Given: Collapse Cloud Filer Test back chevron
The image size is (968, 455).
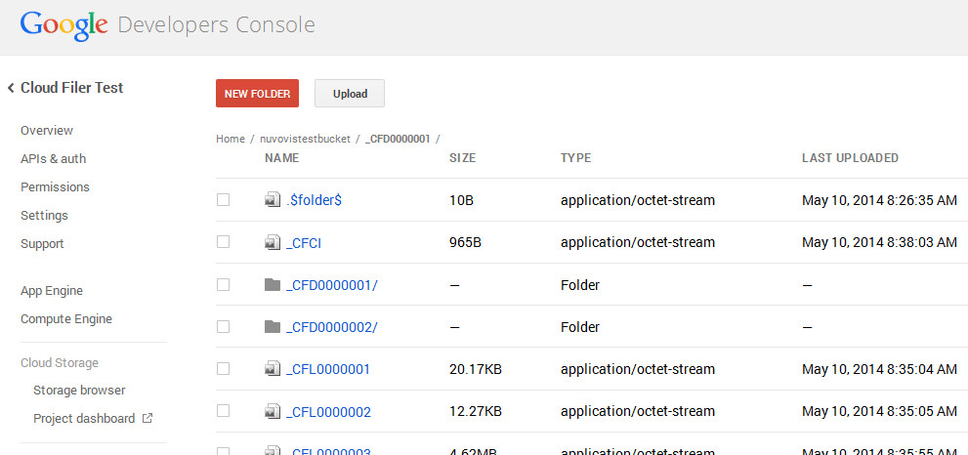Looking at the screenshot, I should [x=11, y=88].
